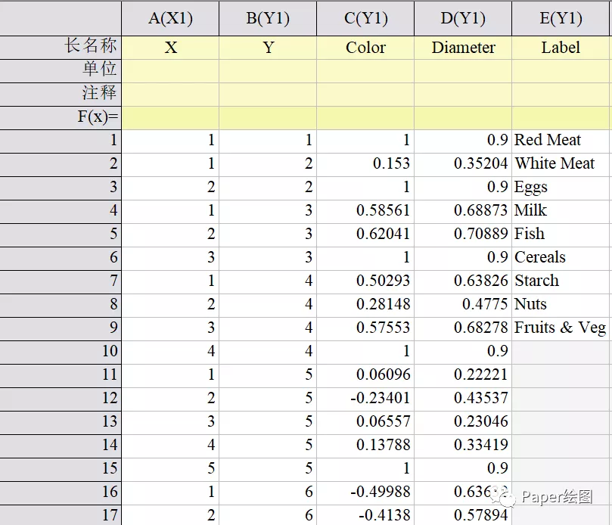Select the Fruits & Veg label cell
612x525 pixels.
(561, 328)
